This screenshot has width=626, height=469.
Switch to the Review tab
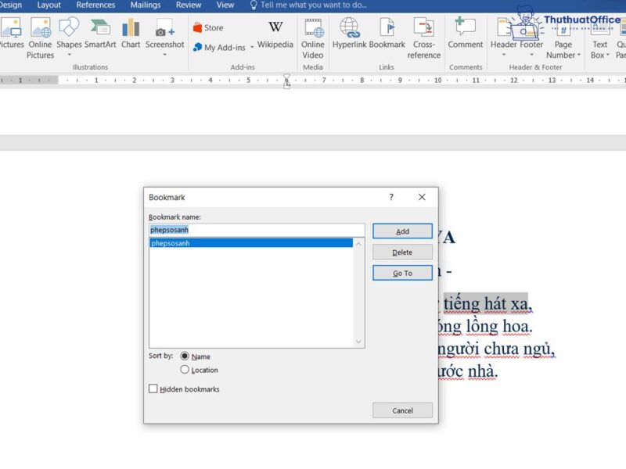click(189, 5)
